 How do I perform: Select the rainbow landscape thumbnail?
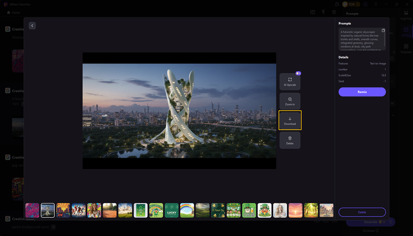coord(187,210)
